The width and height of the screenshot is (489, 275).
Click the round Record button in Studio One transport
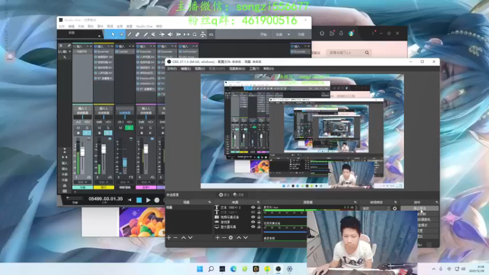click(x=157, y=200)
